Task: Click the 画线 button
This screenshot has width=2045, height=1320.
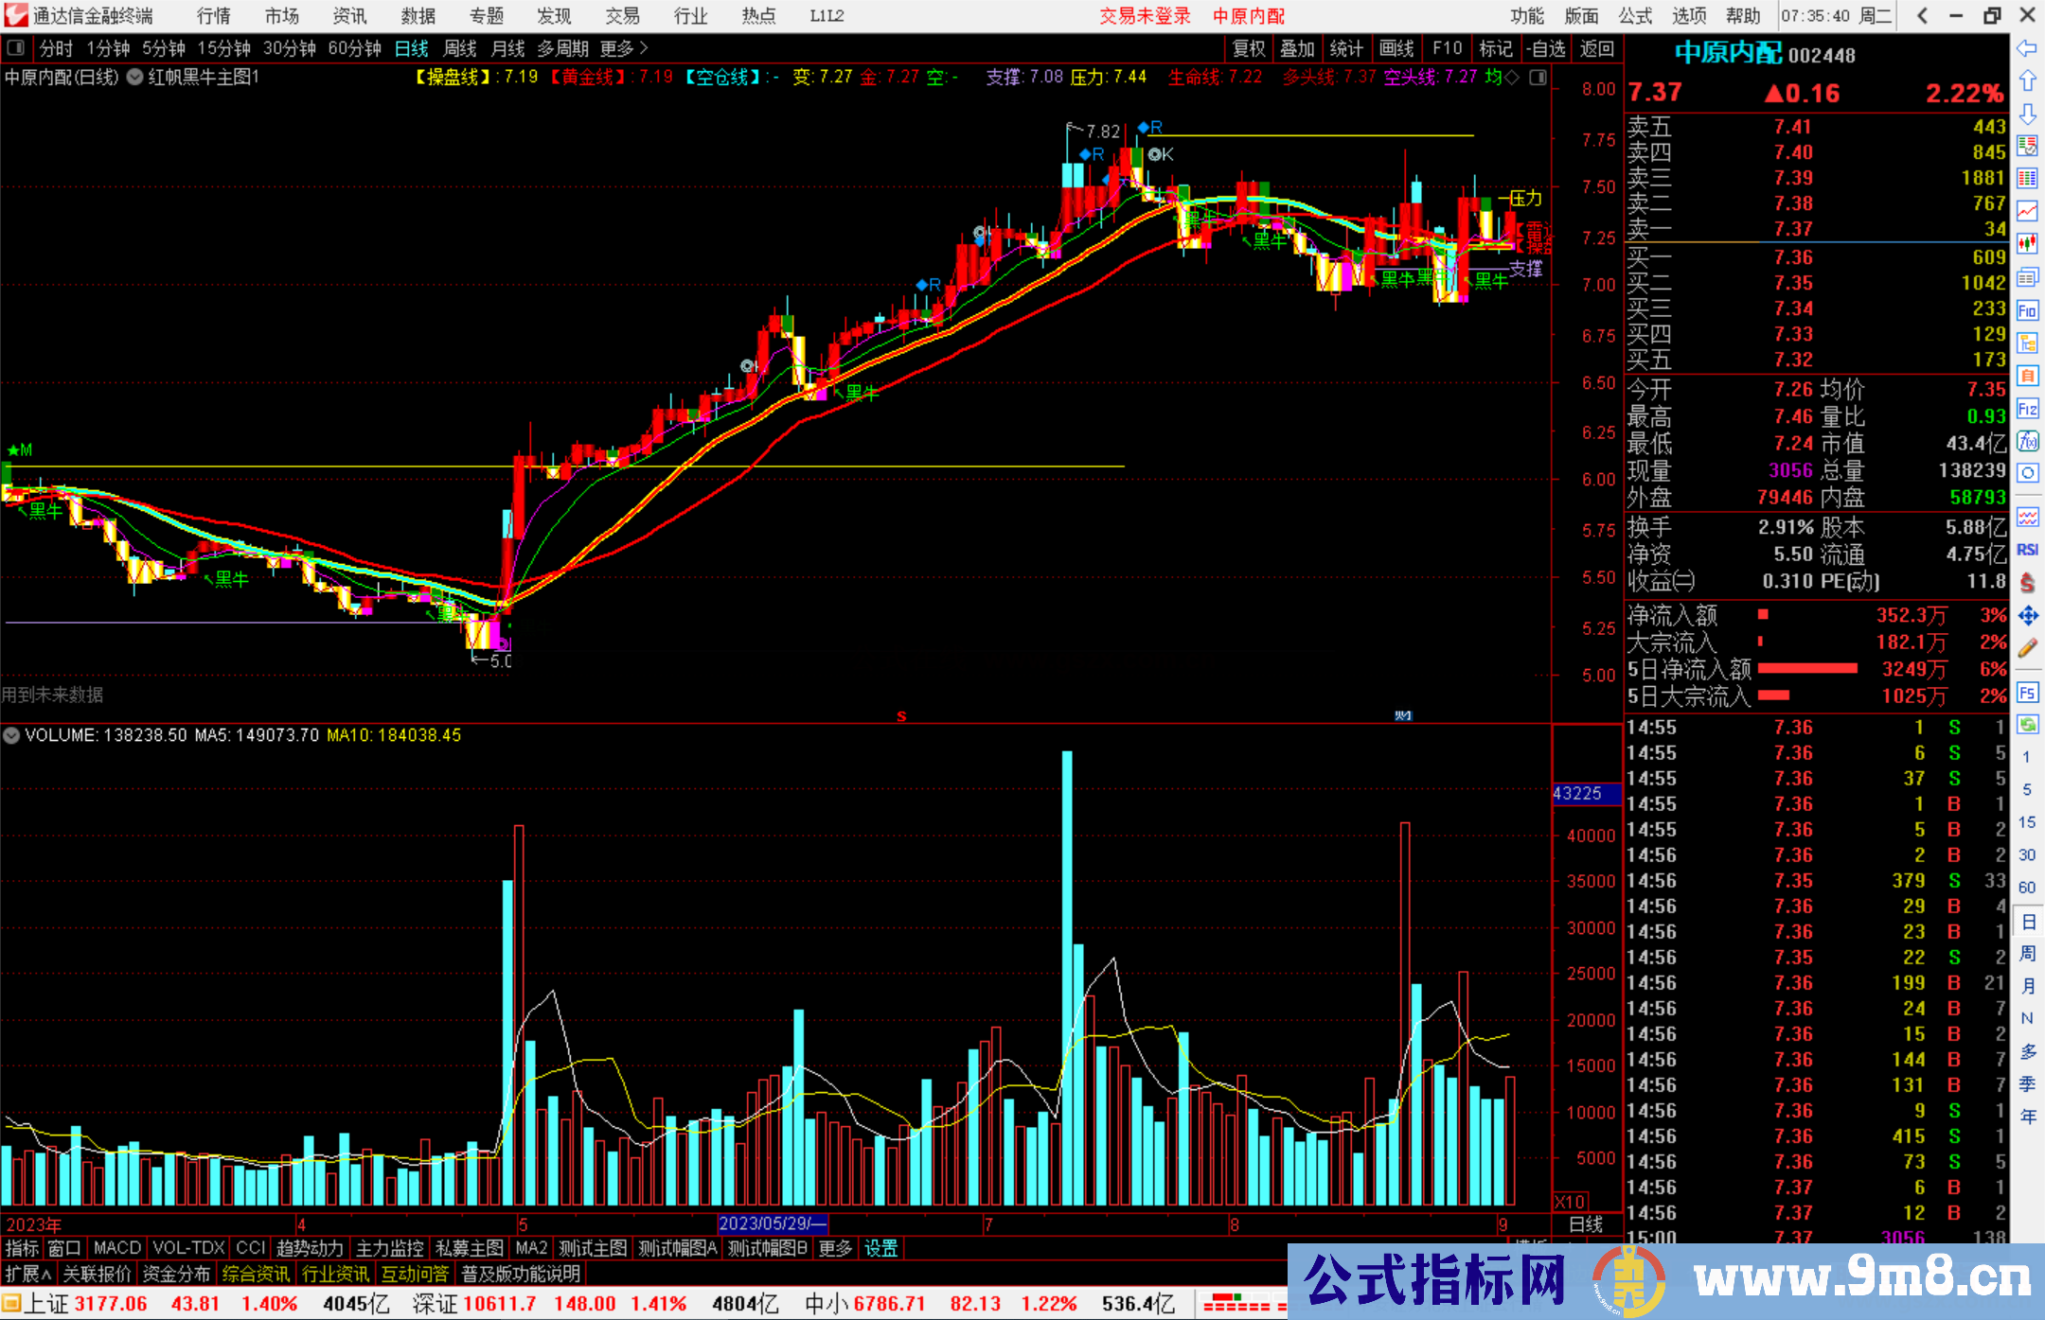Action: tap(1396, 48)
